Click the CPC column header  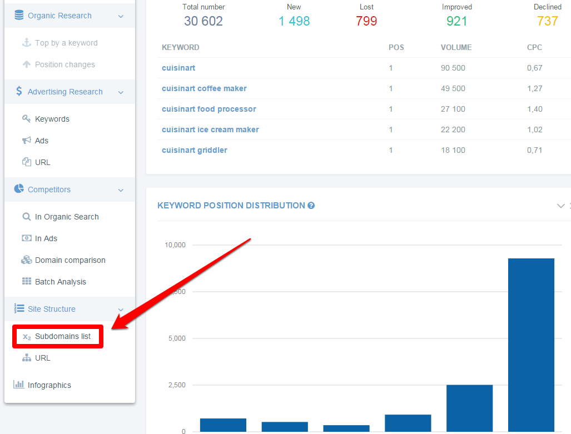pyautogui.click(x=535, y=47)
